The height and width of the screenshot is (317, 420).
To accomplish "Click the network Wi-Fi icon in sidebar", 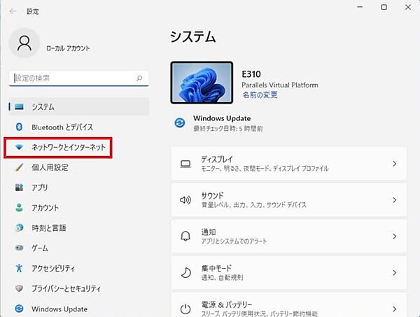I will [x=19, y=147].
